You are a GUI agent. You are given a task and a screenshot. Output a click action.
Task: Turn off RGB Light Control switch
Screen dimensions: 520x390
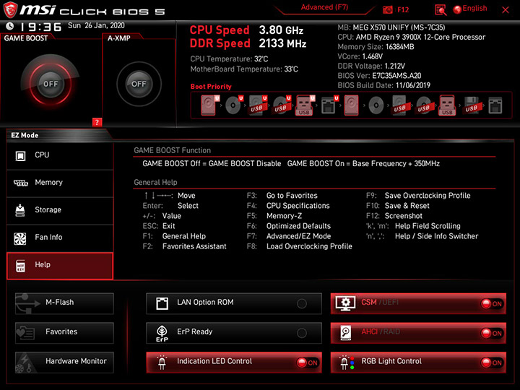pos(492,363)
